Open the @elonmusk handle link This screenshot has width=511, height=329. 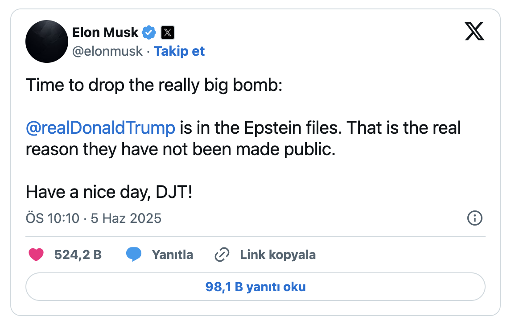[107, 51]
